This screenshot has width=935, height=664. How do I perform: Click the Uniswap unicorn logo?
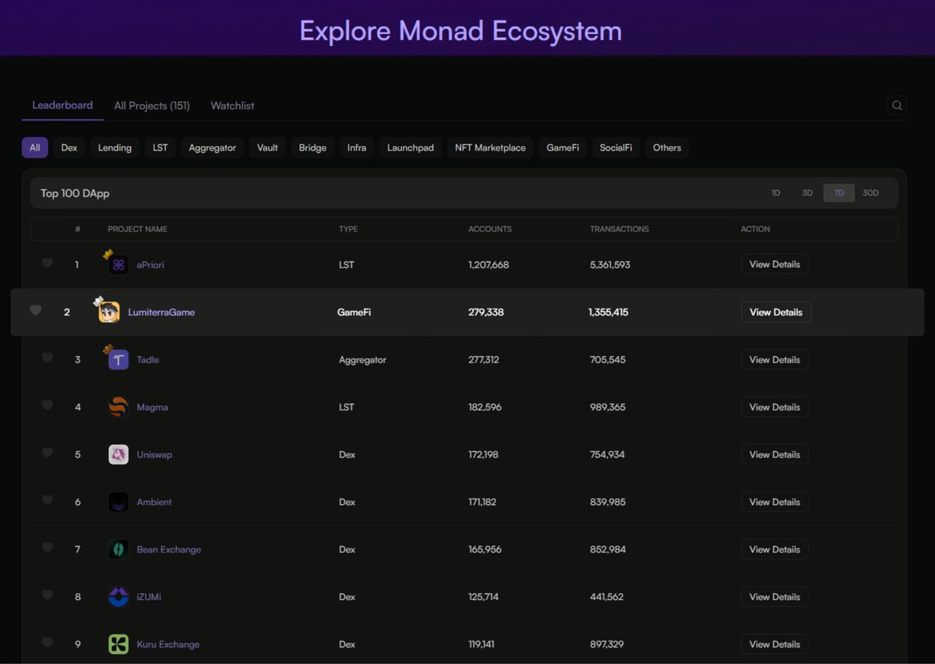coord(118,454)
